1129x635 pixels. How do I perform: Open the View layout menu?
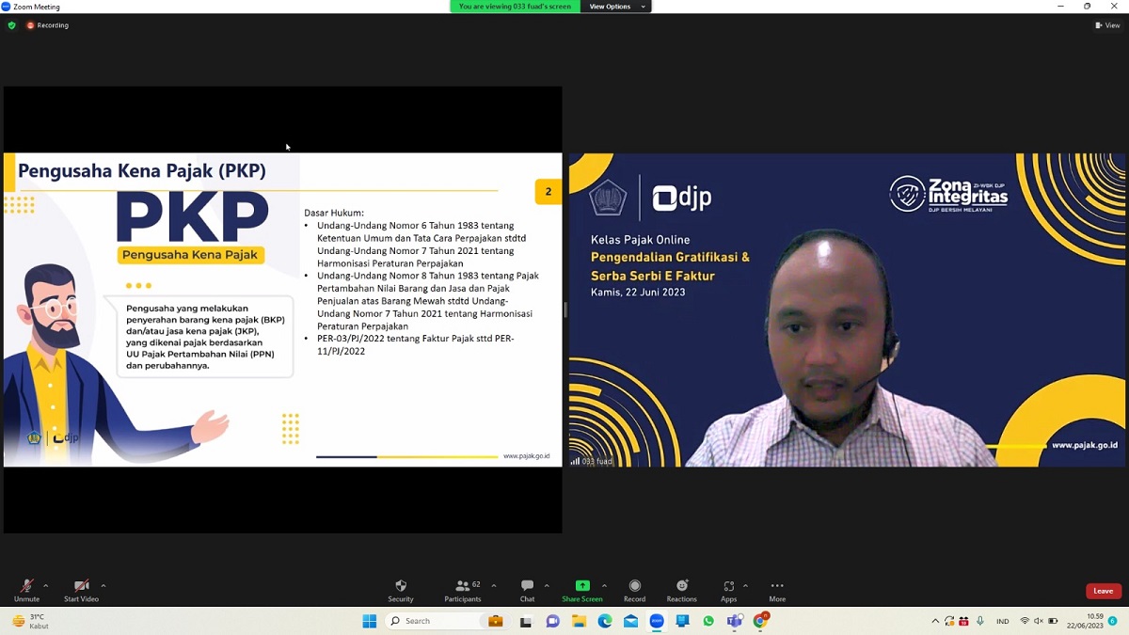pos(1107,25)
